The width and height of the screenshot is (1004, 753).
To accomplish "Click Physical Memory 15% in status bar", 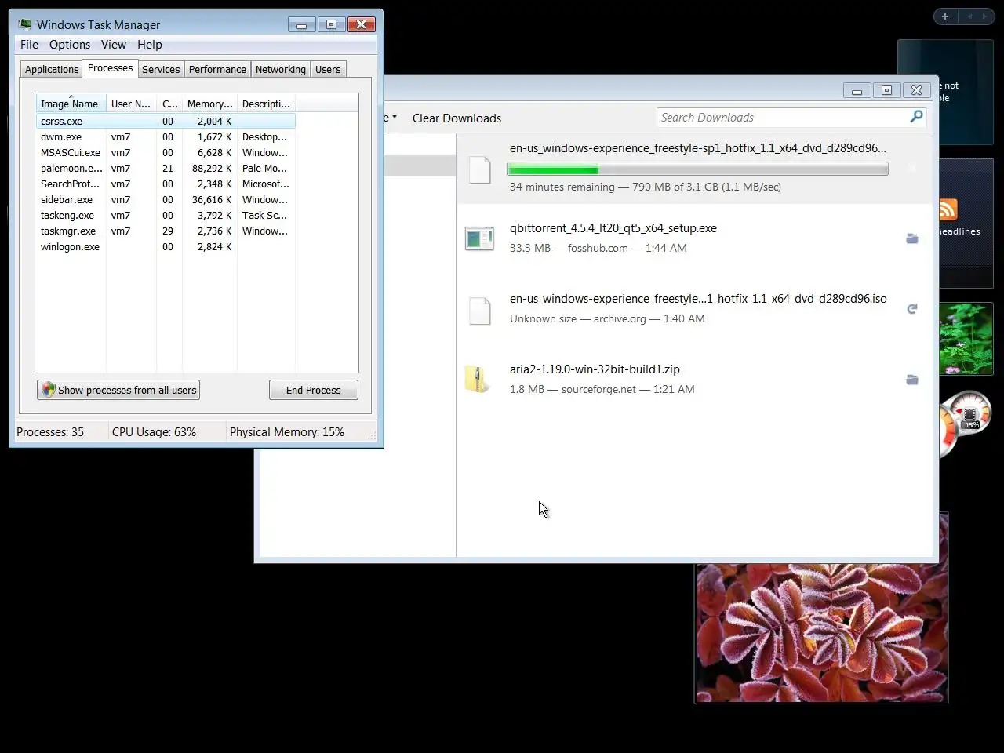I will point(287,432).
